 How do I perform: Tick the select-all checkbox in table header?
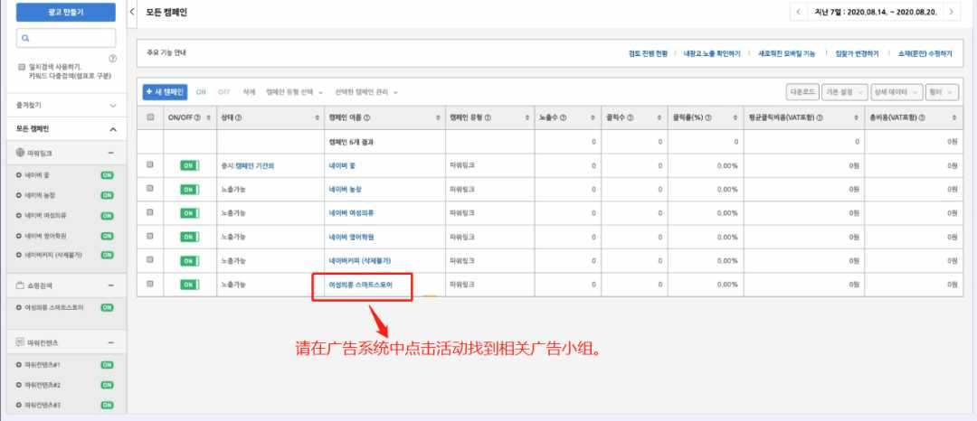point(150,117)
